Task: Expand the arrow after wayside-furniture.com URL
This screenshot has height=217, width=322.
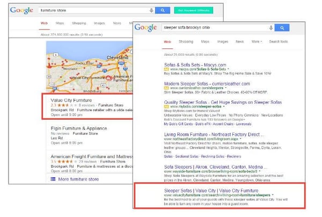Action: click(x=260, y=171)
